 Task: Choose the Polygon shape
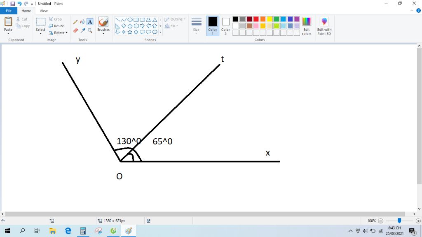pyautogui.click(x=148, y=20)
